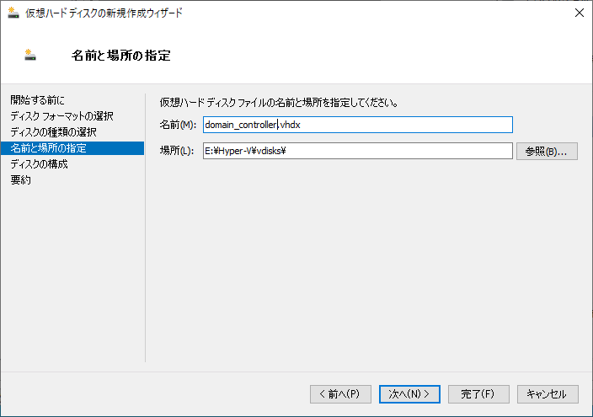Click the 完了(F) finish button
593x417 pixels.
tap(478, 394)
